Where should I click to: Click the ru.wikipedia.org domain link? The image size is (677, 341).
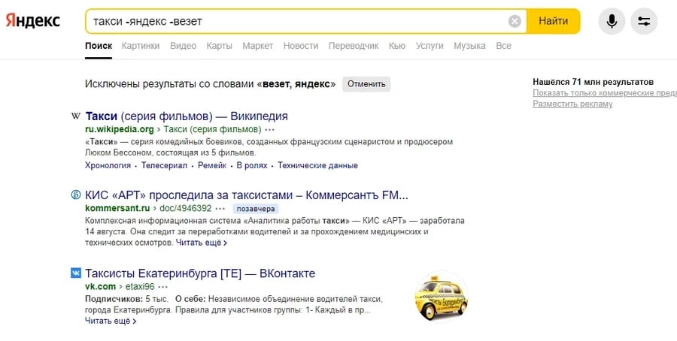pos(119,129)
